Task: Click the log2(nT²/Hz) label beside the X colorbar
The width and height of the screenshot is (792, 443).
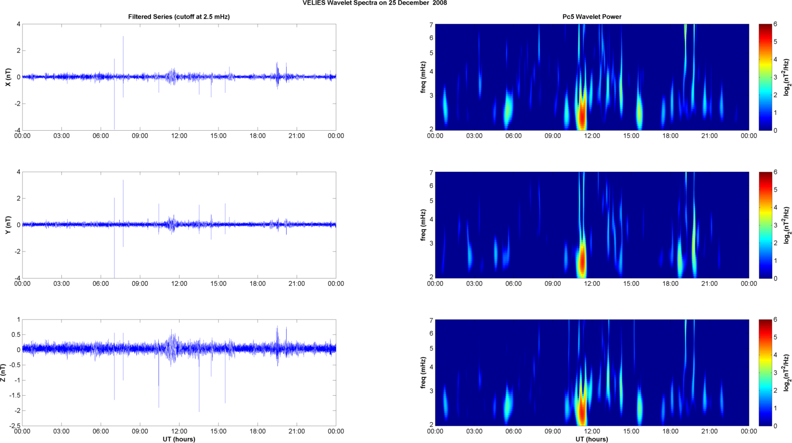Action: click(787, 77)
